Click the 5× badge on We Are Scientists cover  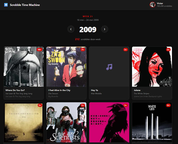point(83,105)
